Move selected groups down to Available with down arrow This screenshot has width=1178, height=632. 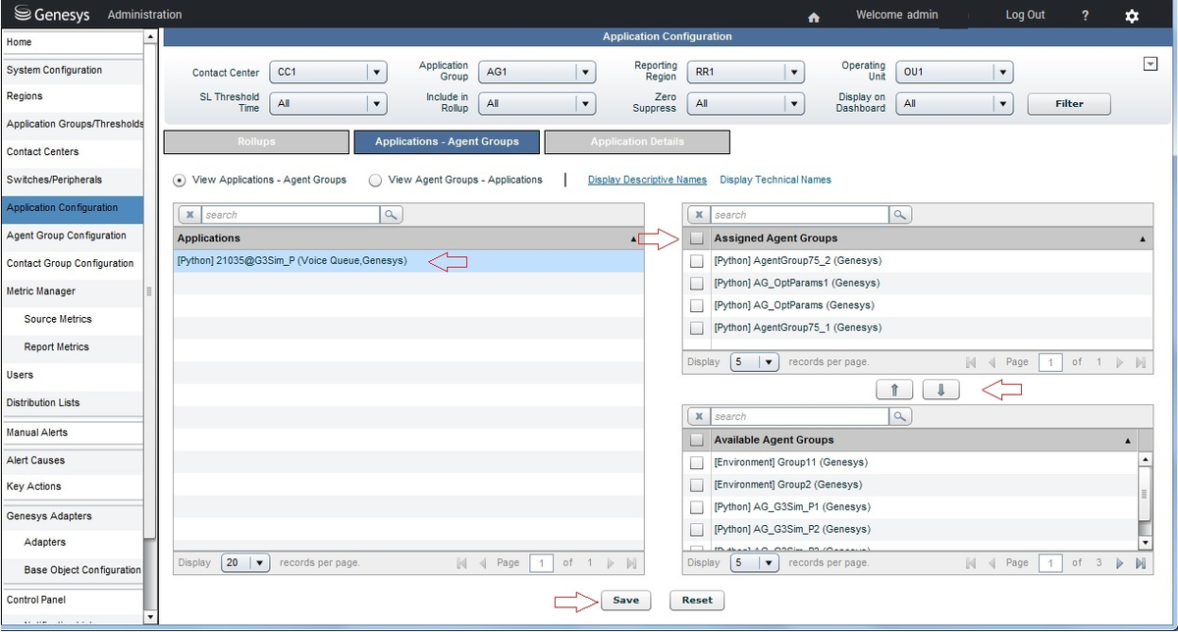941,390
